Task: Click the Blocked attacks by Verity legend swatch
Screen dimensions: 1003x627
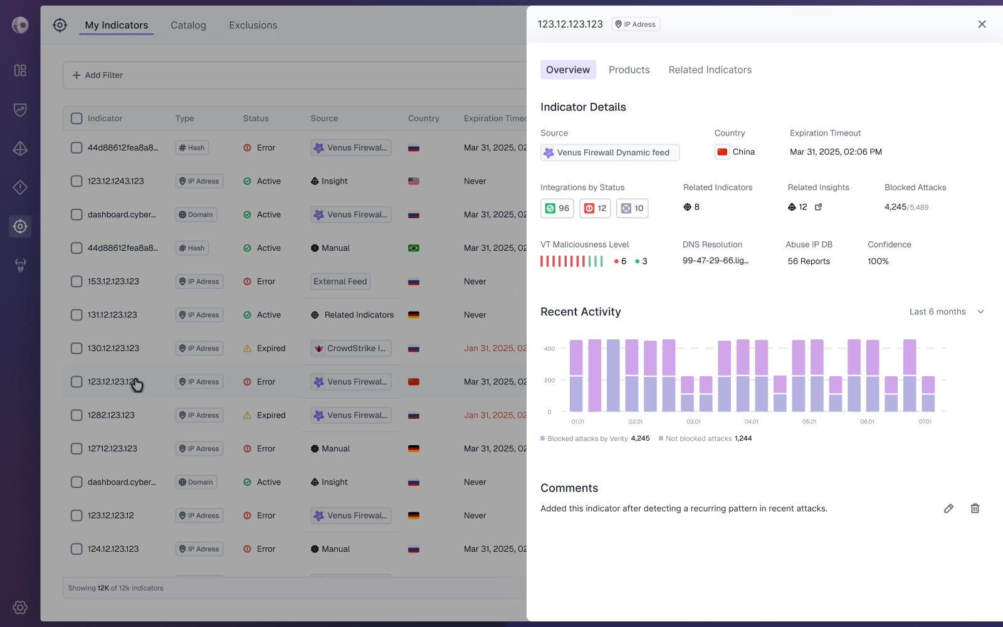Action: click(543, 438)
